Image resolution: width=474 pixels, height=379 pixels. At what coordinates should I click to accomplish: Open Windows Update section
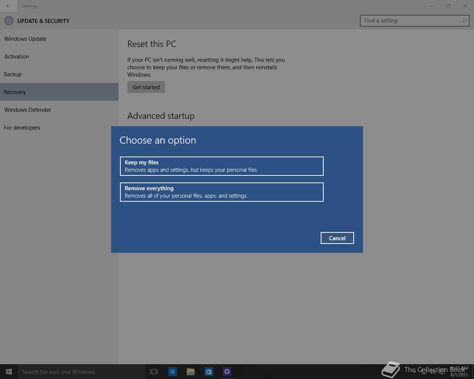[x=59, y=39]
